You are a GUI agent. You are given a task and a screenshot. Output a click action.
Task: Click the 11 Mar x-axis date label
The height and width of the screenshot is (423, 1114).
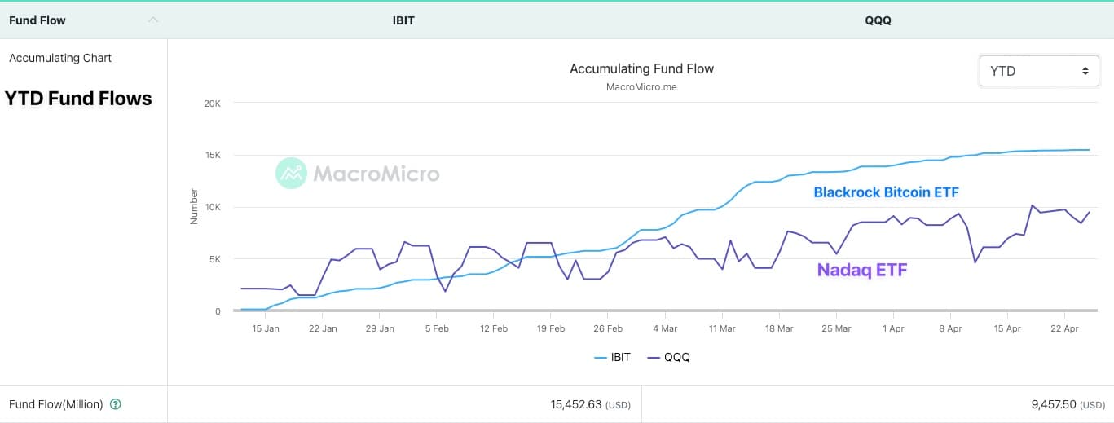coord(722,328)
